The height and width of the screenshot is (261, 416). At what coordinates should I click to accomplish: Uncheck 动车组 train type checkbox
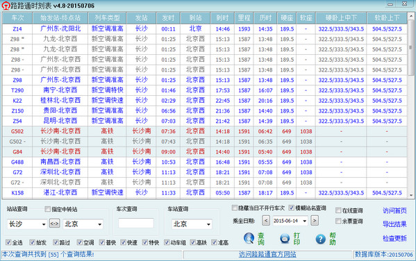click(167, 242)
